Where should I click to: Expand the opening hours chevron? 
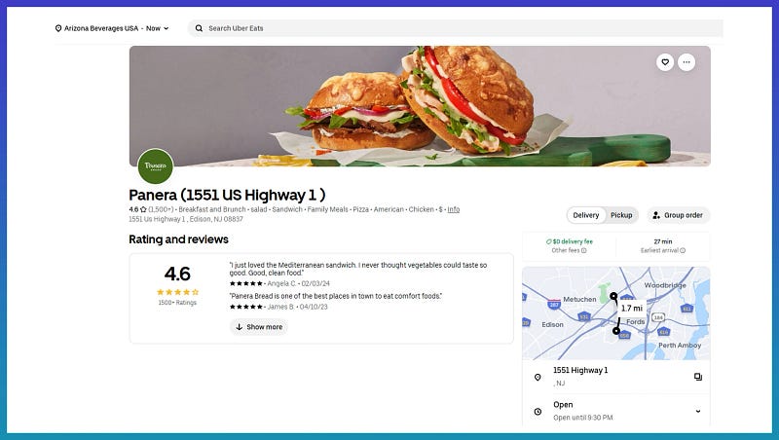click(x=698, y=411)
